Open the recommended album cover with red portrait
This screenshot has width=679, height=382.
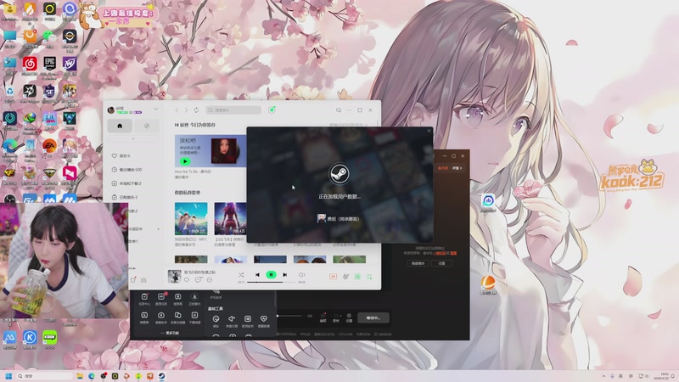pyautogui.click(x=224, y=151)
